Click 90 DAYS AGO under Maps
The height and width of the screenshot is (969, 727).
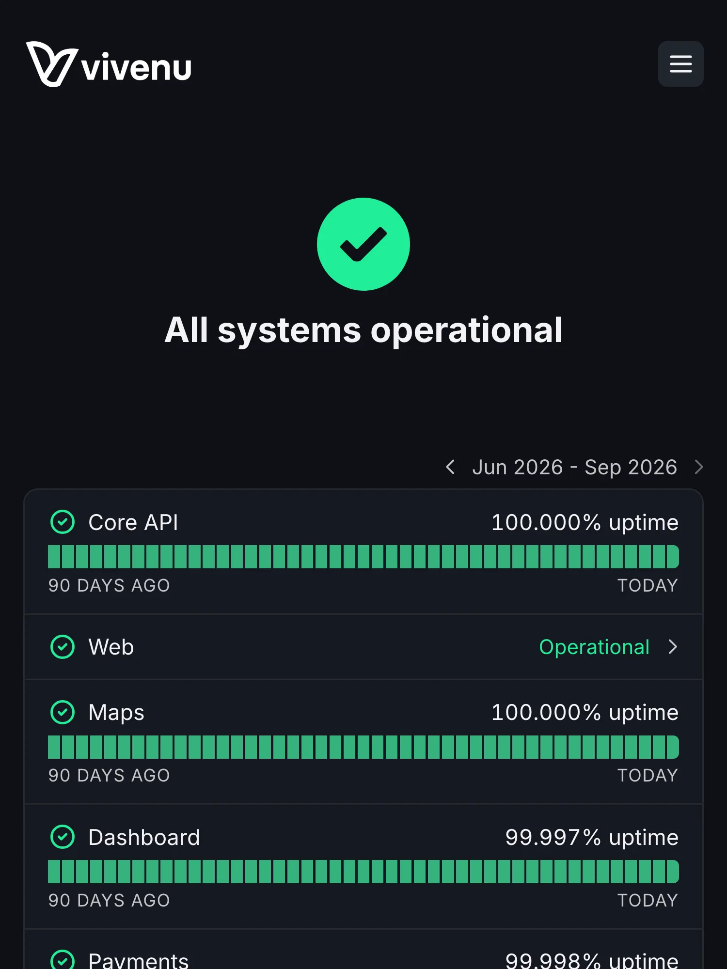(x=109, y=775)
